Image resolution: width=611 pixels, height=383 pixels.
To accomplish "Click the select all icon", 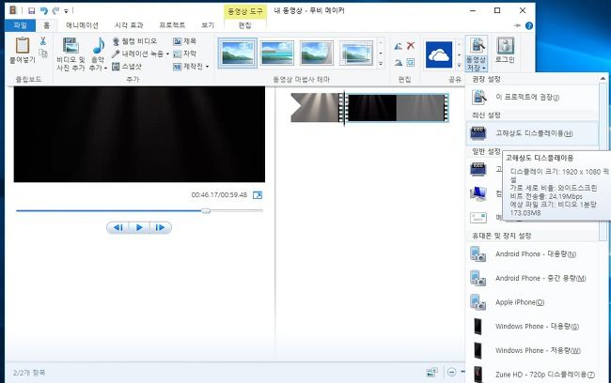I will (411, 62).
